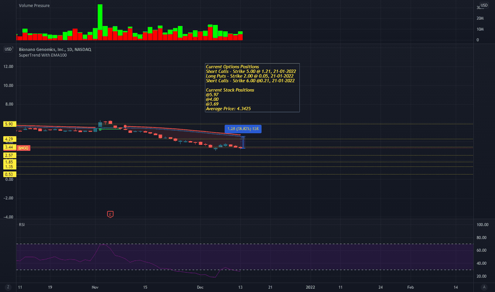Click the 12.00 price axis value
Image resolution: width=495 pixels, height=292 pixels.
click(x=8, y=66)
